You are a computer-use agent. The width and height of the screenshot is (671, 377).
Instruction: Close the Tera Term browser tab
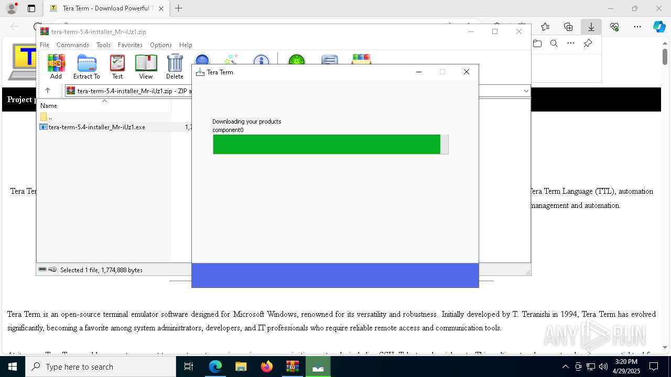pos(161,8)
